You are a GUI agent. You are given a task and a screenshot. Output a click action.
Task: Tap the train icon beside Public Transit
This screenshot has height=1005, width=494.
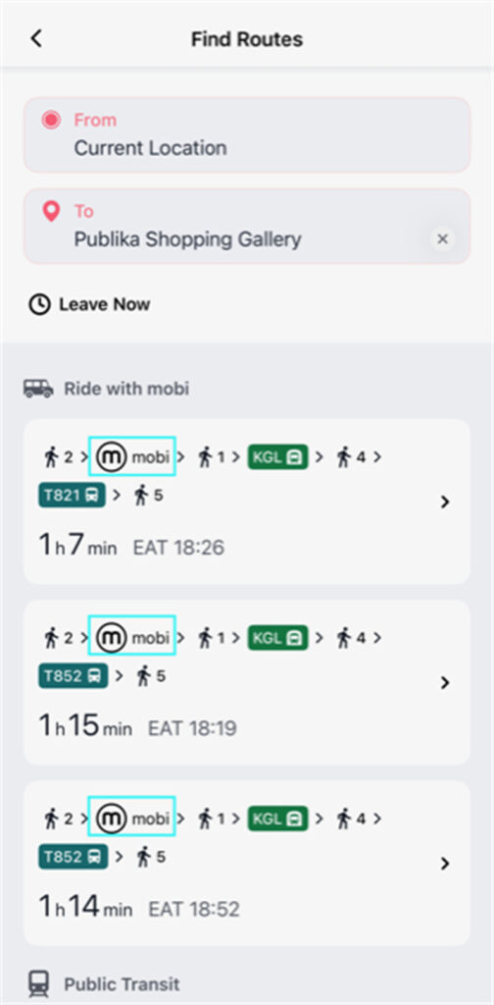(38, 983)
